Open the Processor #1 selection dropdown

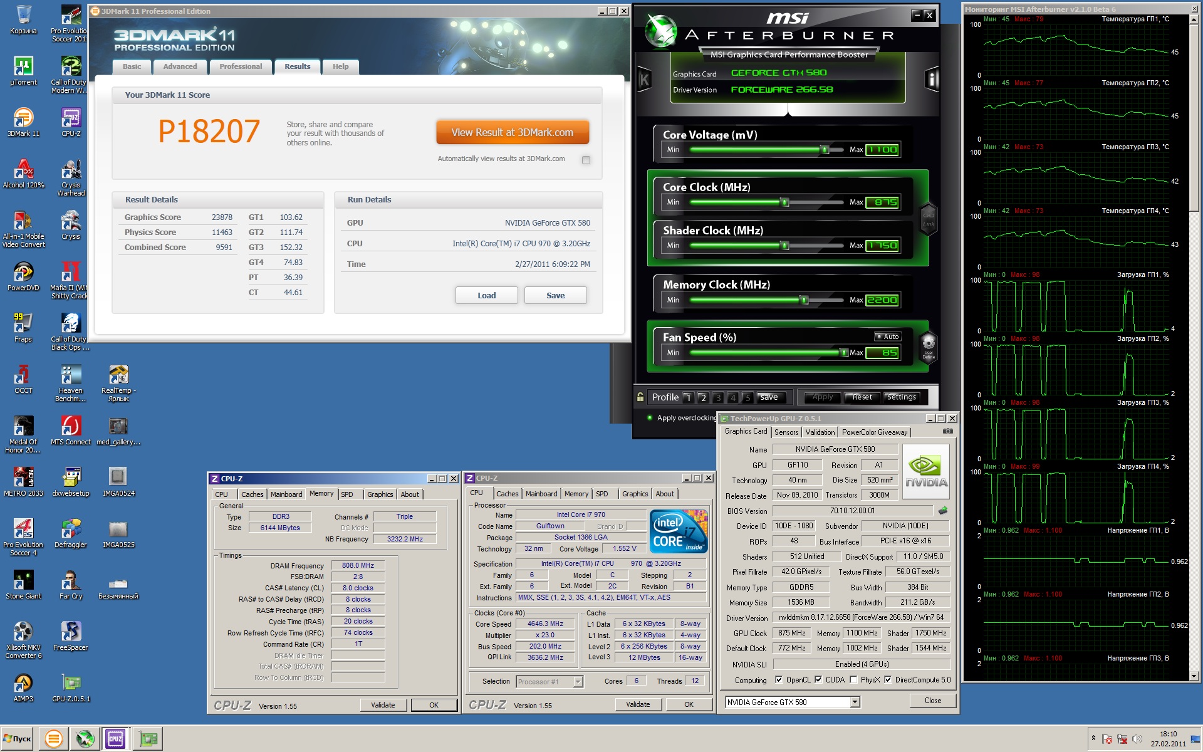(578, 681)
